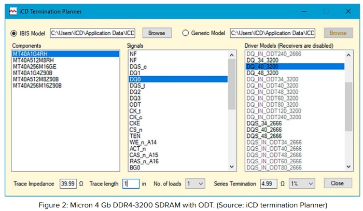
Task: Browse for an IBIS Model file
Action: coord(157,33)
